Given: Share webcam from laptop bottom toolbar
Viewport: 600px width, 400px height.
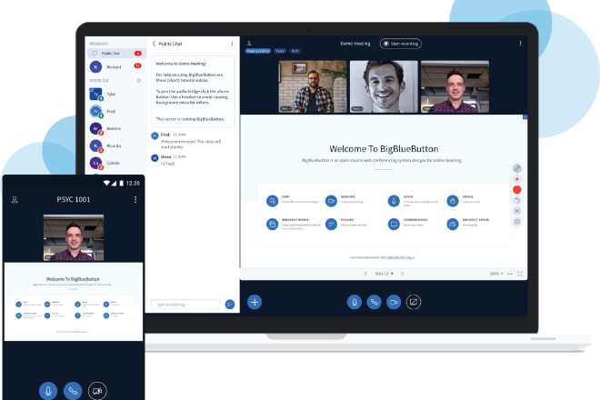Looking at the screenshot, I should tap(394, 302).
